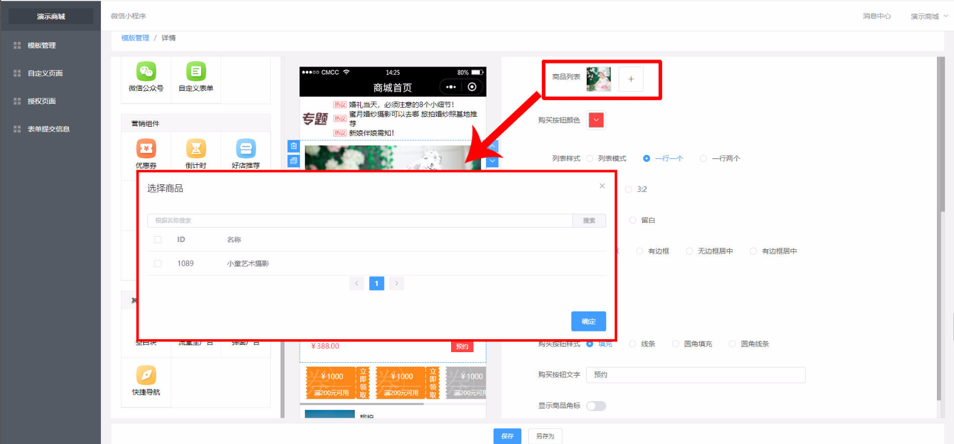The height and width of the screenshot is (444, 954).
Task: Select the 有边框居中 radio option
Action: [754, 251]
